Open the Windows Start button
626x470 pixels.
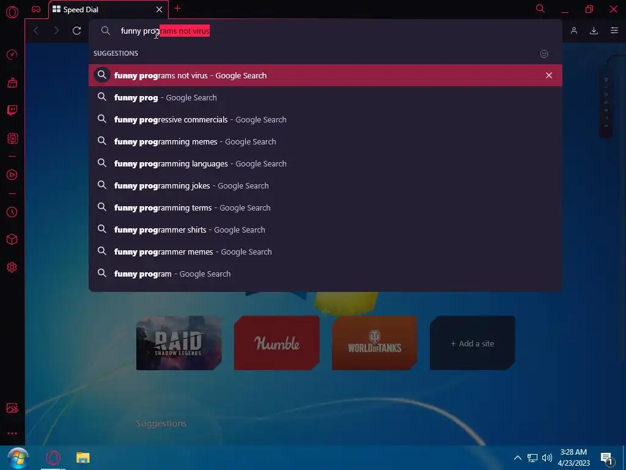pos(18,458)
